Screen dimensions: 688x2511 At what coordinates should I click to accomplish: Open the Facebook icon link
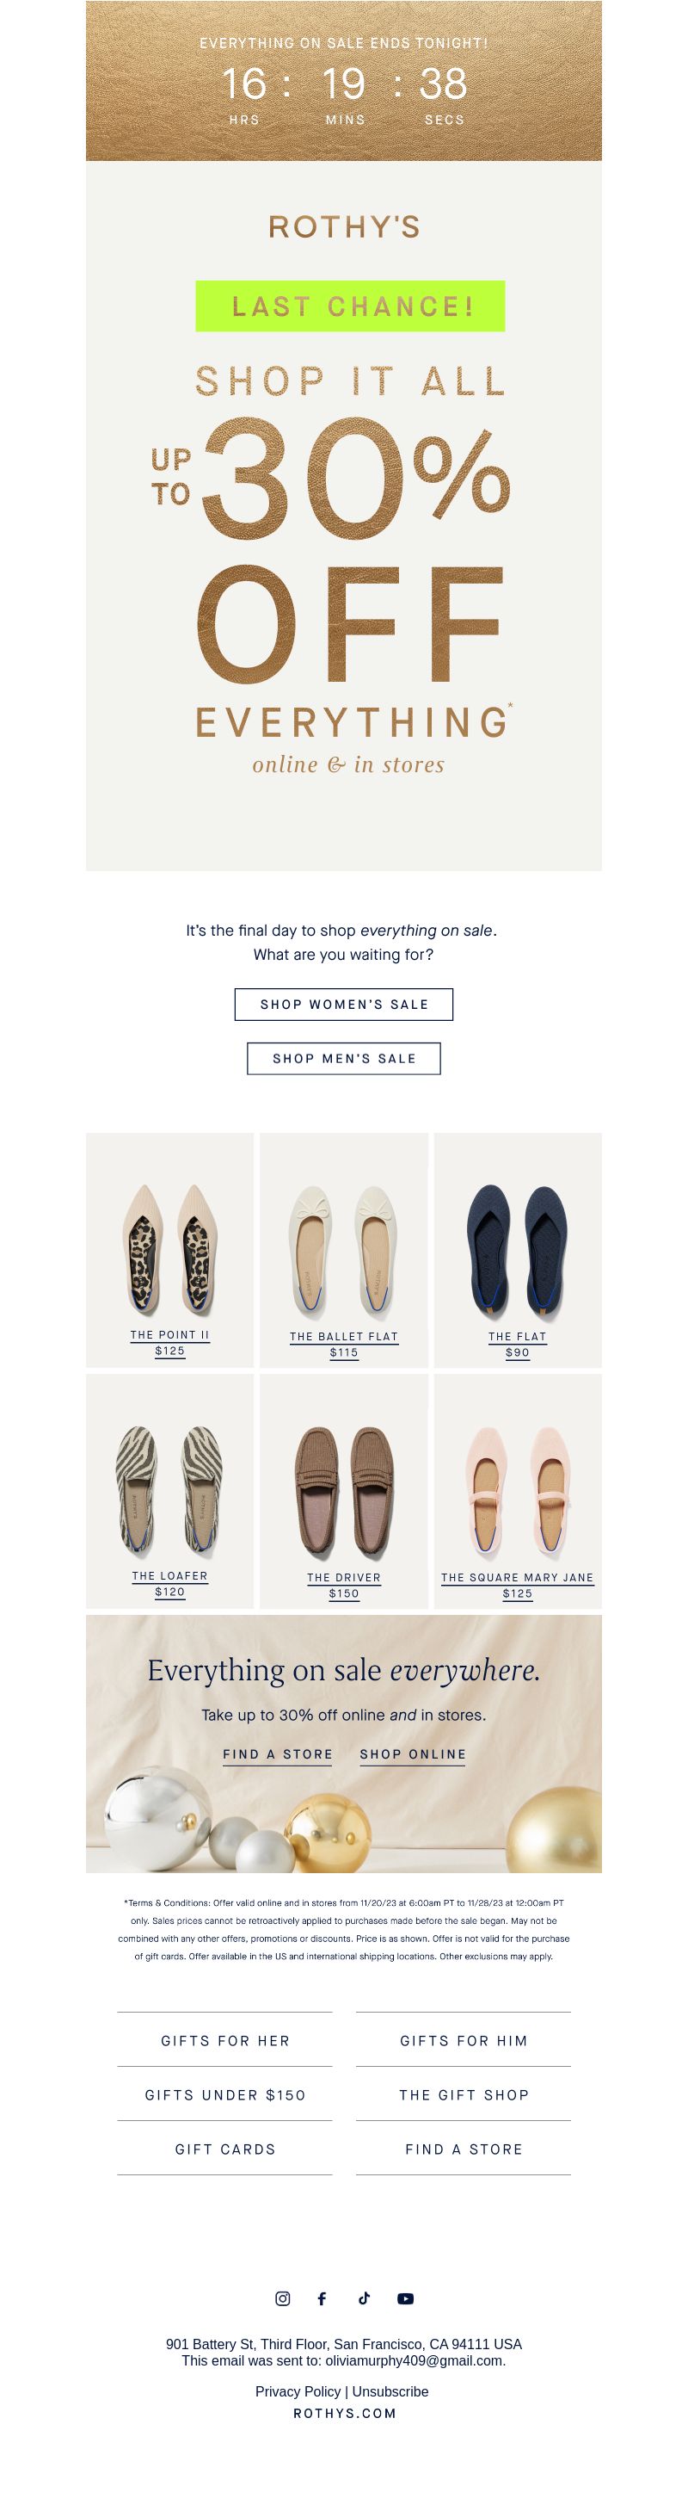pos(322,2298)
